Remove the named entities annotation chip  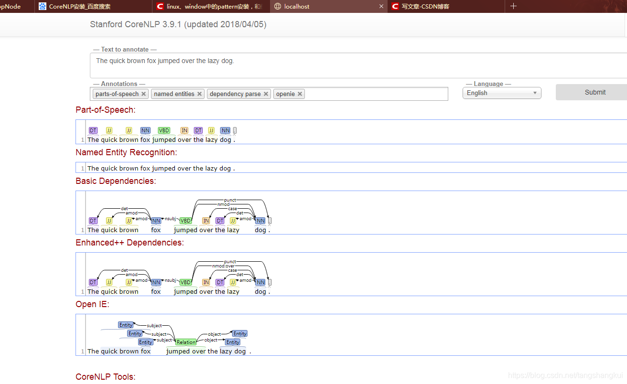tap(199, 94)
